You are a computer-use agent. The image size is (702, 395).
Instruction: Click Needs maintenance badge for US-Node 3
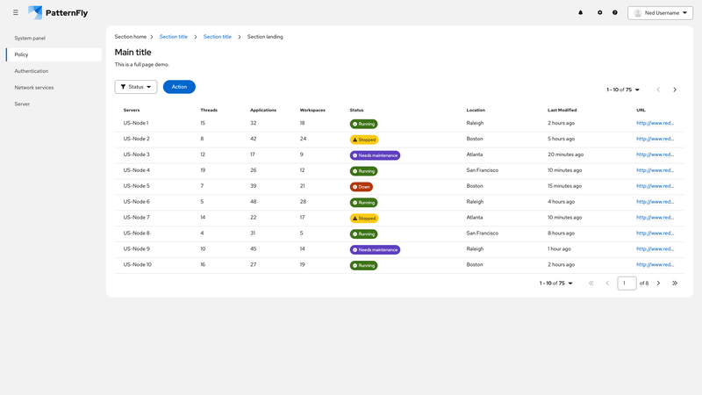(x=375, y=155)
